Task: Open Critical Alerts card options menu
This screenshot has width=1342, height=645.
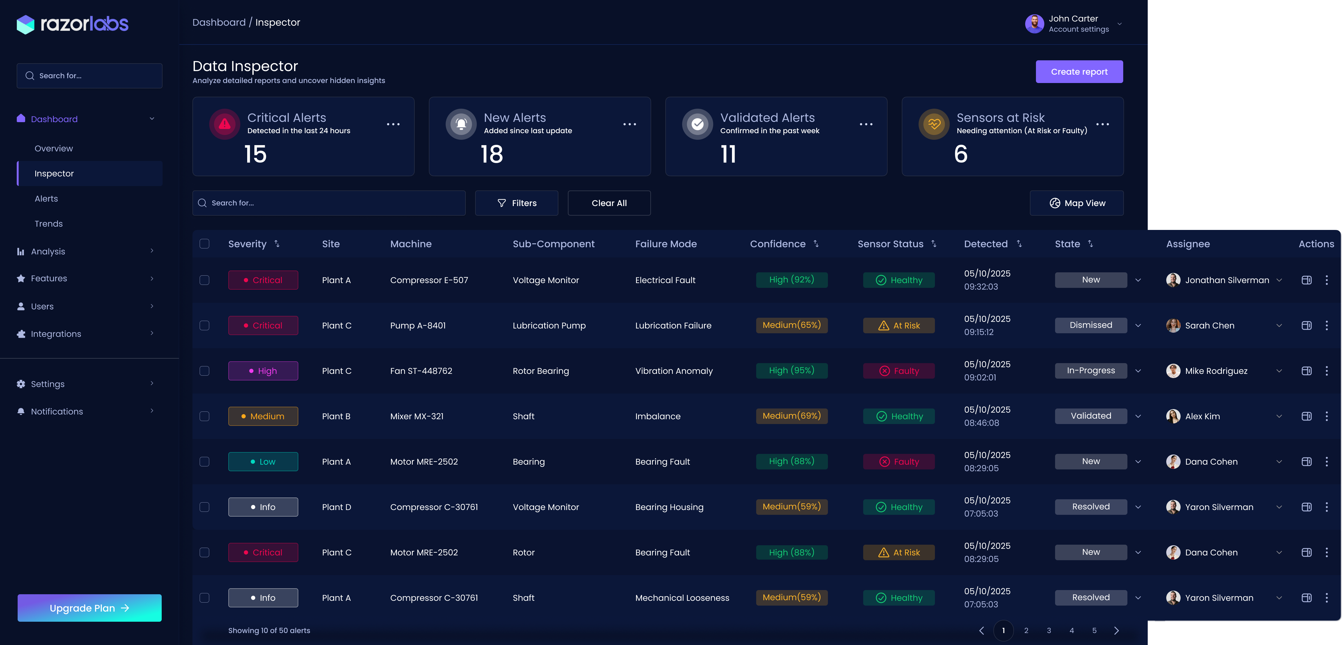Action: (393, 124)
